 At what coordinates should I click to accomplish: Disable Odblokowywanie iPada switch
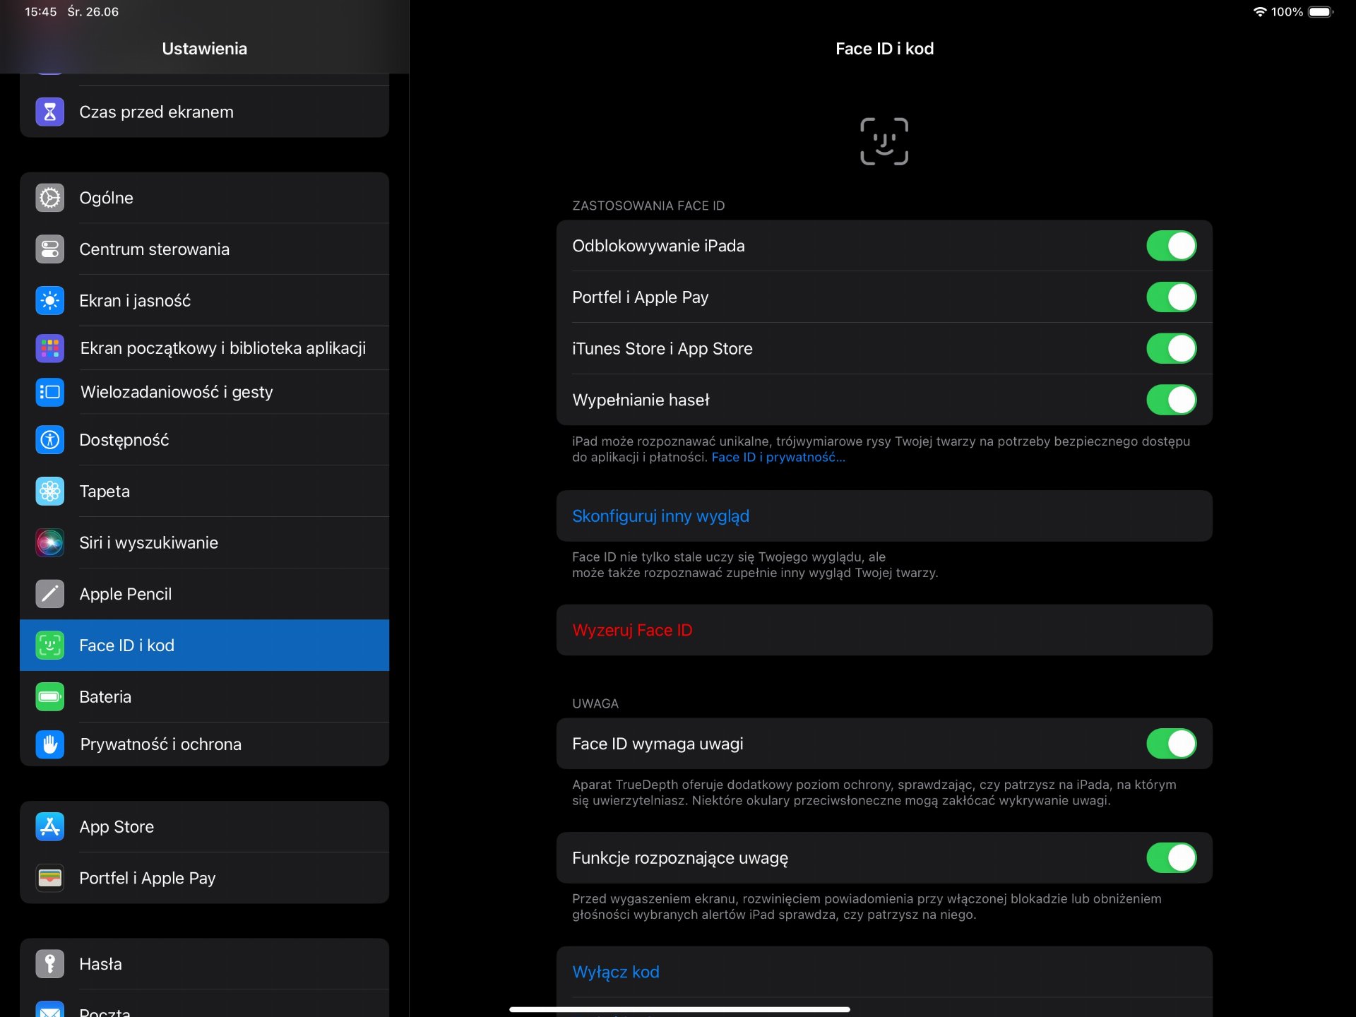click(1171, 246)
